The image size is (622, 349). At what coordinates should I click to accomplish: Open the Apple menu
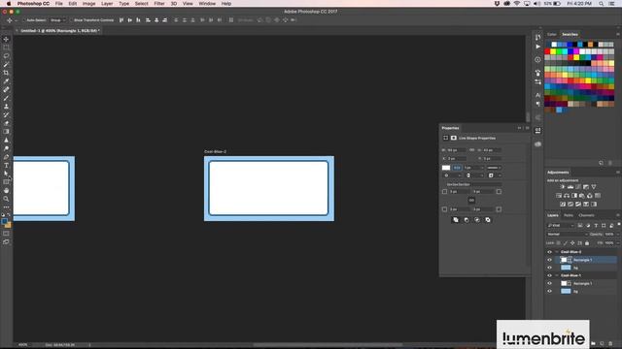coord(9,4)
